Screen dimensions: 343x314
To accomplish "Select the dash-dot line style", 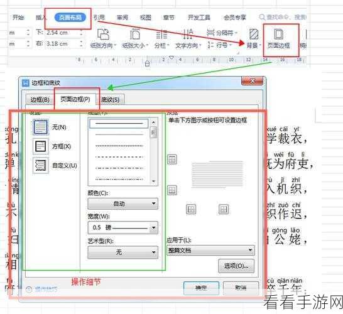I will pos(119,168).
